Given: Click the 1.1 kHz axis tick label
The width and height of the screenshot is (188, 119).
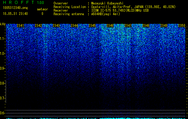Looking at the screenshot, I should pos(2,39).
